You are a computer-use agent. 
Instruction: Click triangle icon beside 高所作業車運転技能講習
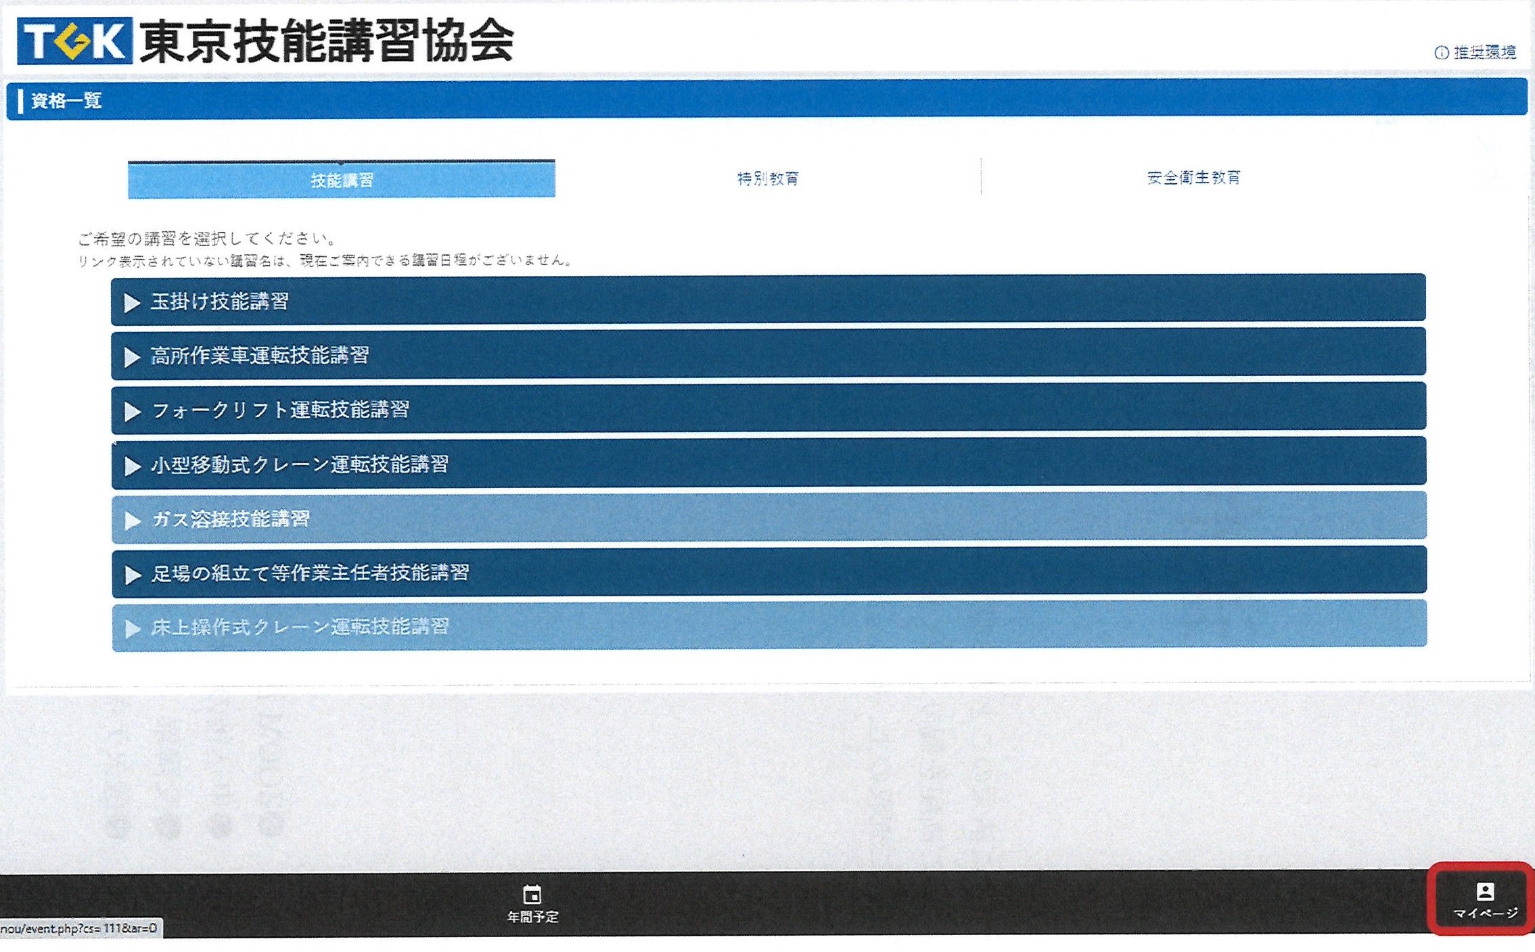[133, 356]
